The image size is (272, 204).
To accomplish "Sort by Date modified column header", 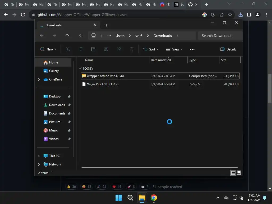I will pyautogui.click(x=161, y=60).
